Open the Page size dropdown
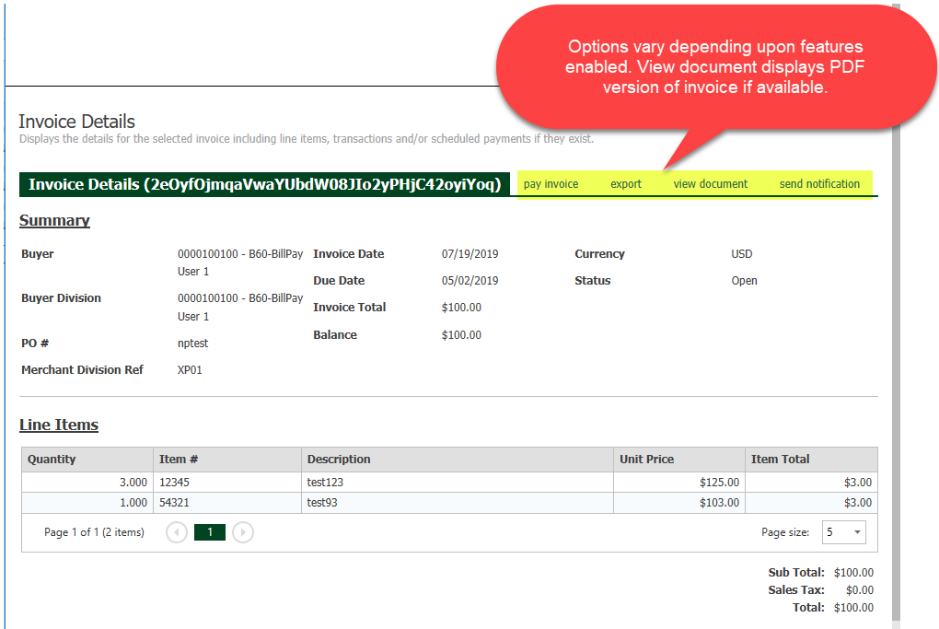Image resolution: width=939 pixels, height=629 pixels. (844, 532)
